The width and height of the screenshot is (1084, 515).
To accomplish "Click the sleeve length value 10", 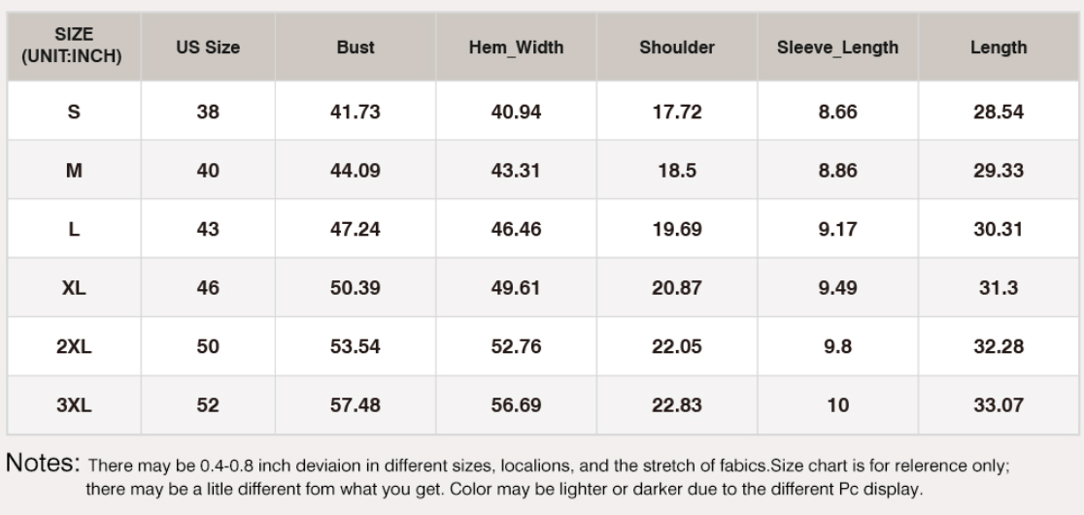I will pos(838,404).
